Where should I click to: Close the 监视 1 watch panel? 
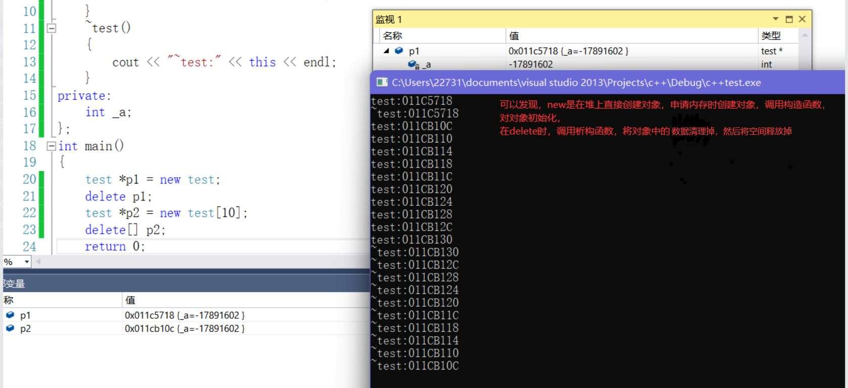pos(802,19)
